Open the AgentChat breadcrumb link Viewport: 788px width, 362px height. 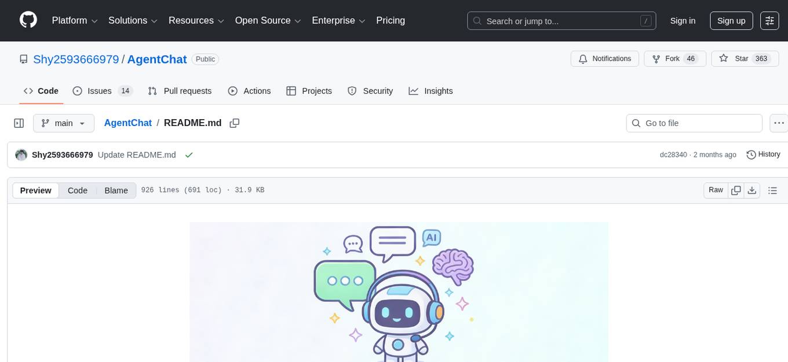click(x=127, y=123)
